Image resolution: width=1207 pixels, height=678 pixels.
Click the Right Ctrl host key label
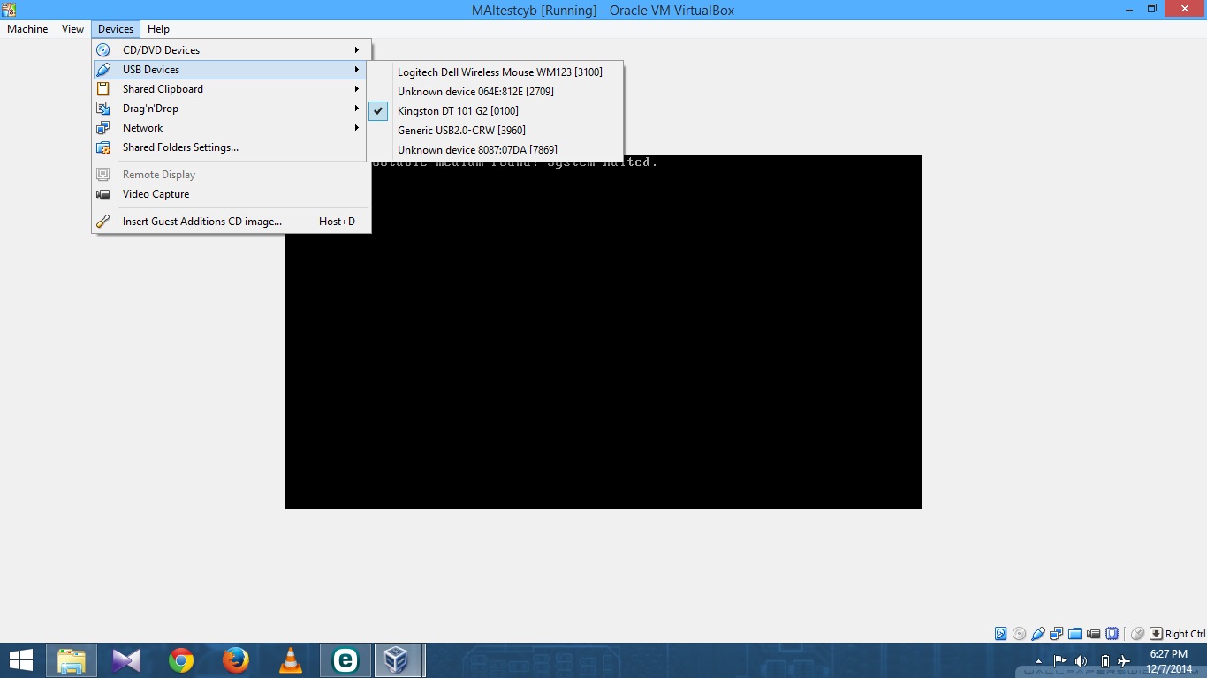point(1185,634)
